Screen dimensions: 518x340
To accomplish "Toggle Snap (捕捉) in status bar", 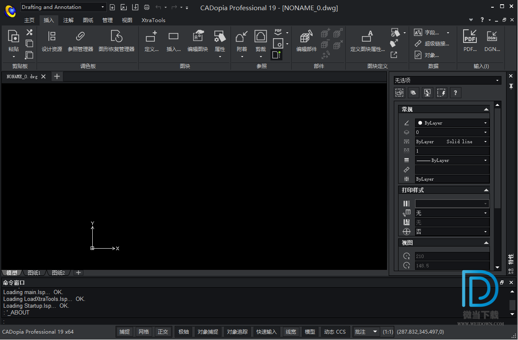I will [x=125, y=332].
